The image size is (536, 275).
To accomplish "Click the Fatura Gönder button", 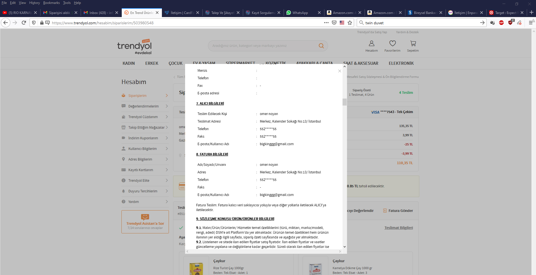I will 398,211.
